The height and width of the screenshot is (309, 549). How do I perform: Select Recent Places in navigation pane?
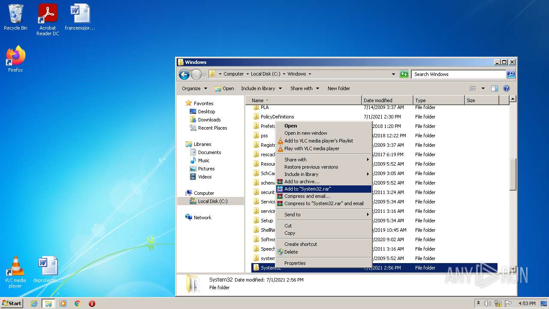point(212,128)
